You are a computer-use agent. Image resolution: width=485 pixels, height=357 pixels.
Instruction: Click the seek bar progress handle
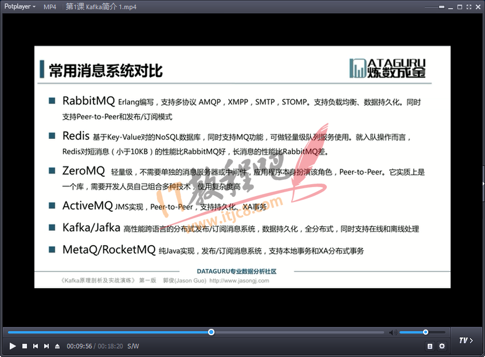(212, 332)
